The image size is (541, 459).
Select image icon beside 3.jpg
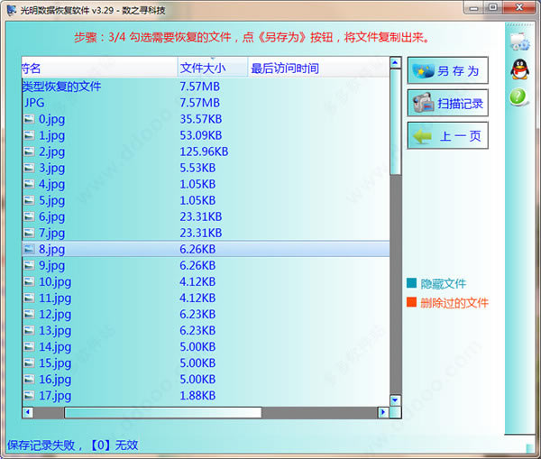click(29, 168)
